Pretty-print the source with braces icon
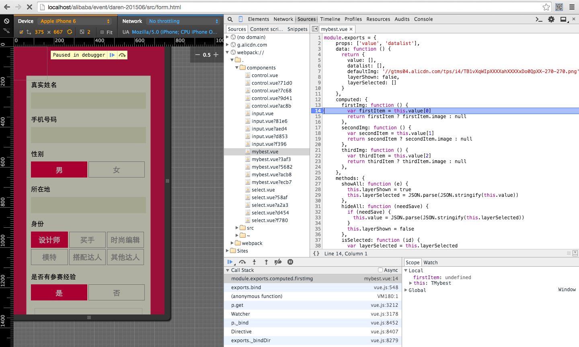Screen dimensions: 579x347 316,253
